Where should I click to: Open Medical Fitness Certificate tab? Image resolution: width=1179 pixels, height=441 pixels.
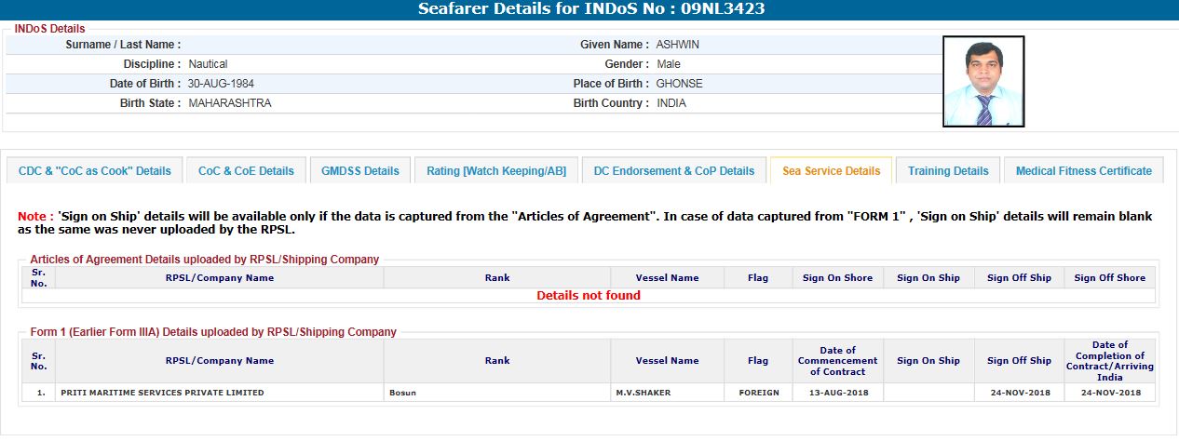[1083, 171]
